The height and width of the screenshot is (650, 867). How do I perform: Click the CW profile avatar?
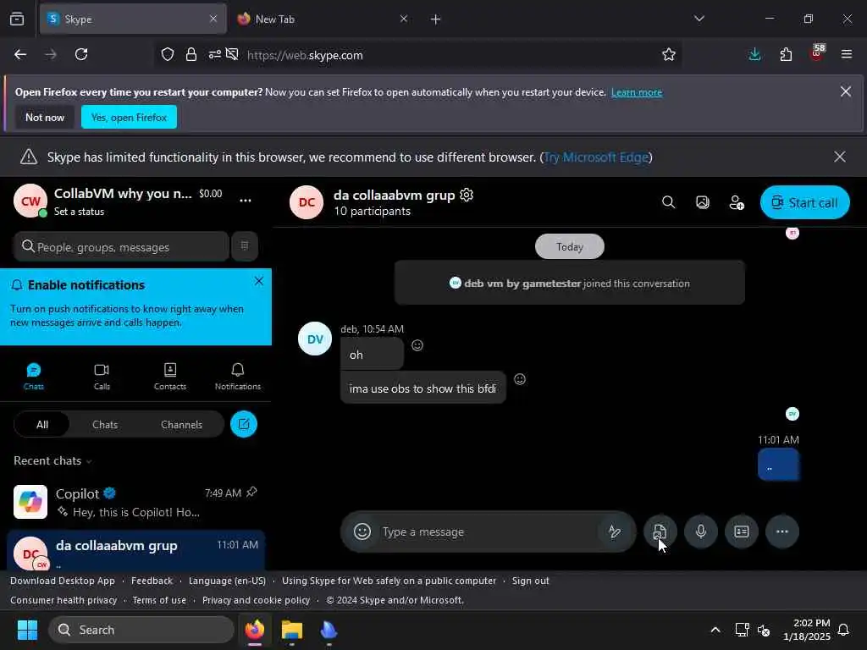(30, 201)
